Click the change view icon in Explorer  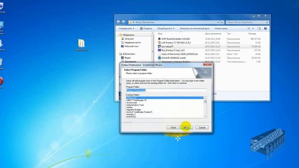pyautogui.click(x=249, y=28)
